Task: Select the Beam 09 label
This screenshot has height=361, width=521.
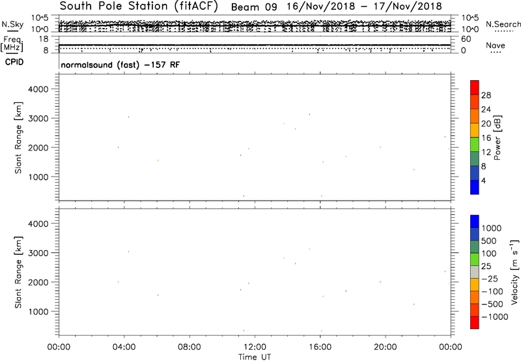Action: [254, 7]
